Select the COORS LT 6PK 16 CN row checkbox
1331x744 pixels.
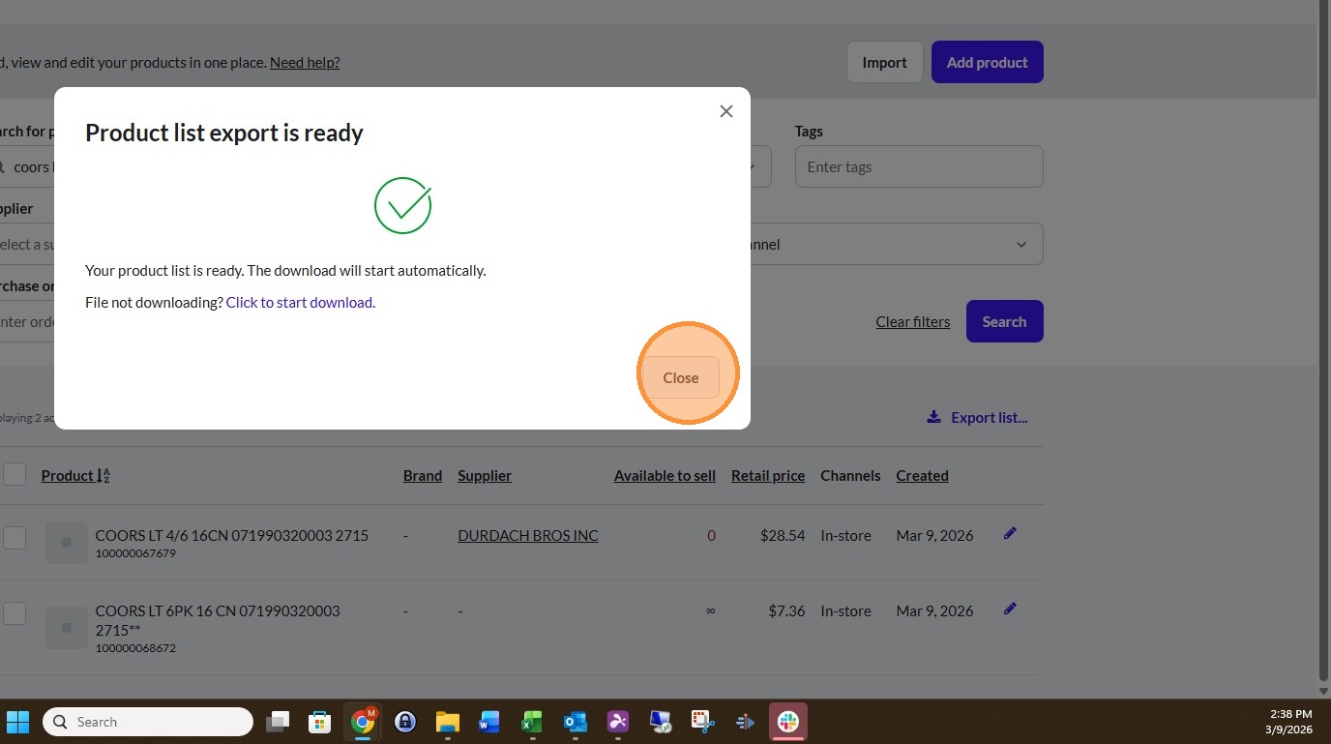click(15, 612)
